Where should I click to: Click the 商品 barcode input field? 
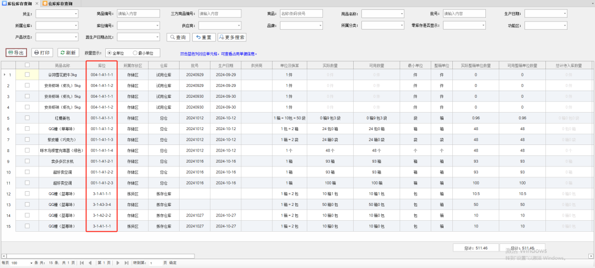point(301,14)
